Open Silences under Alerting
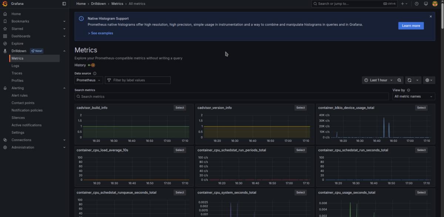 [18, 117]
